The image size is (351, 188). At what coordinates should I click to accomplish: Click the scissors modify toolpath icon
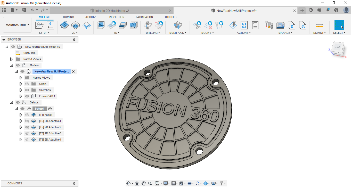[197, 25]
